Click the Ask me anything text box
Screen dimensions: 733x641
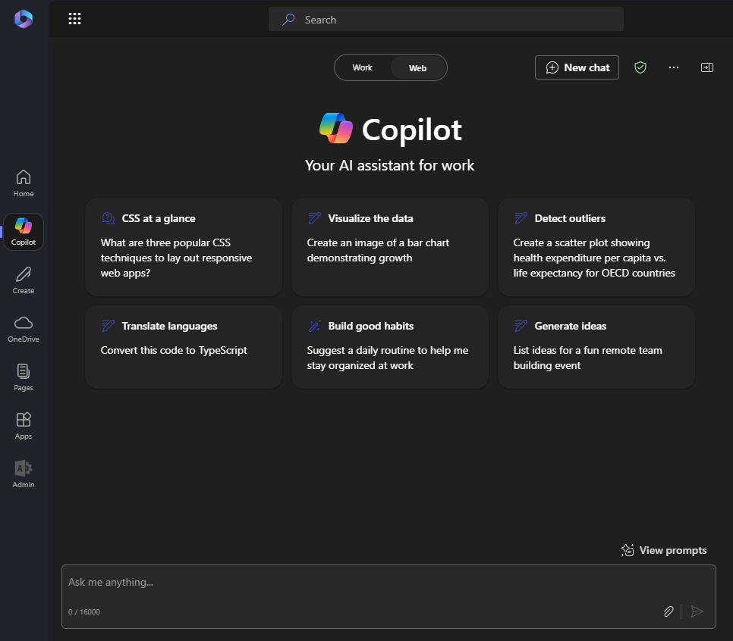[389, 596]
